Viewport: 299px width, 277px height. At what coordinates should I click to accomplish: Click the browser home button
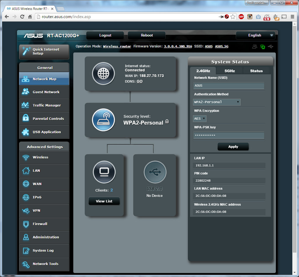coord(30,17)
